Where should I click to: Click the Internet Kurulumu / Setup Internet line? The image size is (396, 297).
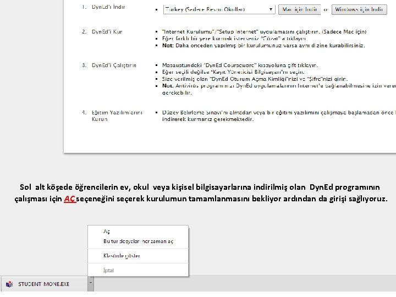click(264, 32)
